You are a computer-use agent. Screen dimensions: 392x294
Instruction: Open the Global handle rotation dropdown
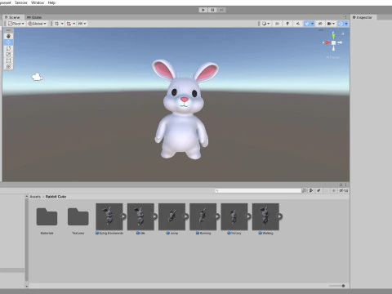click(x=37, y=24)
